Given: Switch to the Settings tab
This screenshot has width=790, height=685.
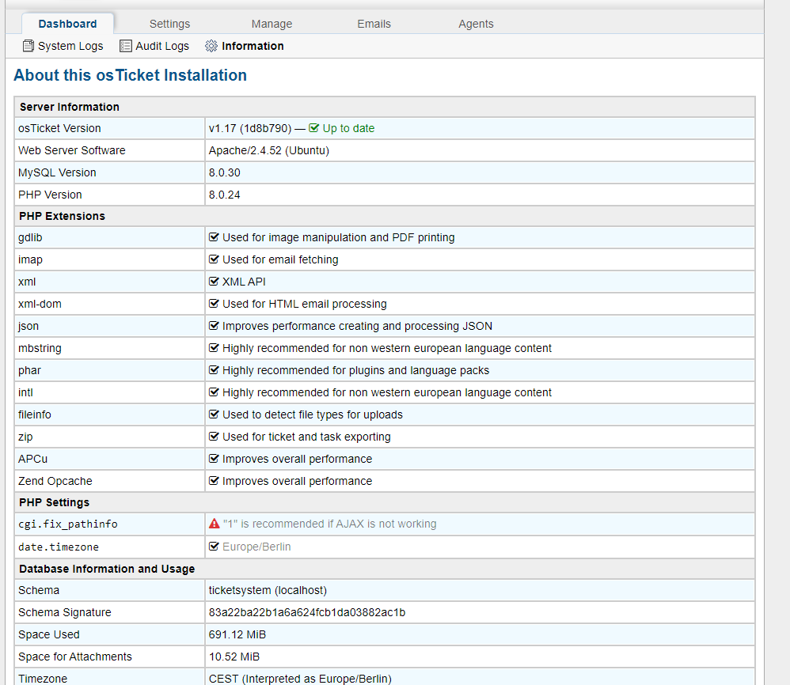Looking at the screenshot, I should point(169,24).
